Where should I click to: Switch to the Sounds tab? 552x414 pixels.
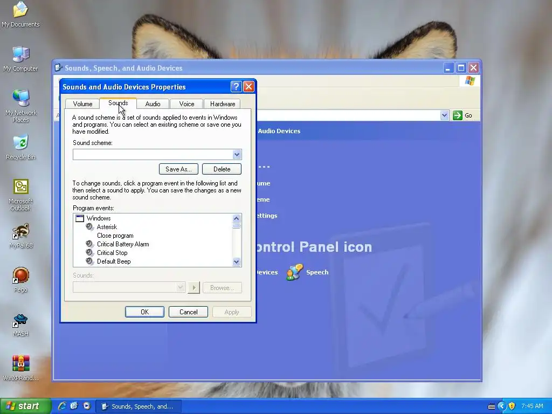(118, 103)
